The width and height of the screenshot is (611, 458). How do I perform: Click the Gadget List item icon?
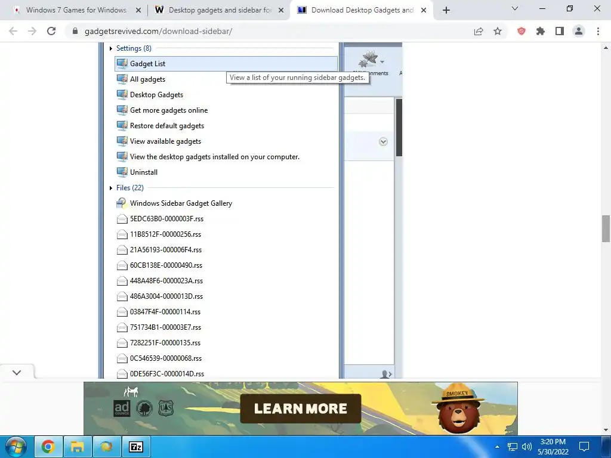pos(122,63)
